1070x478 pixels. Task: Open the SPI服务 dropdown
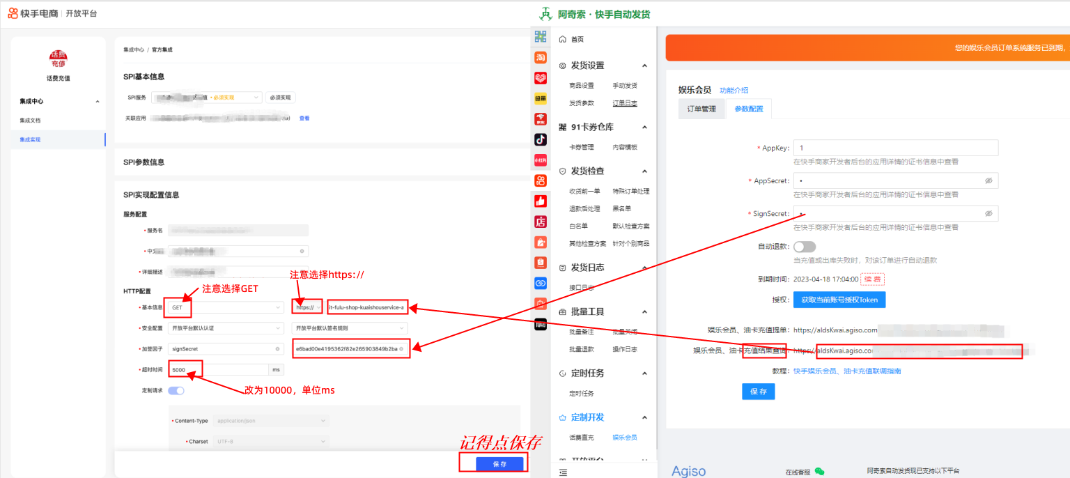click(206, 97)
